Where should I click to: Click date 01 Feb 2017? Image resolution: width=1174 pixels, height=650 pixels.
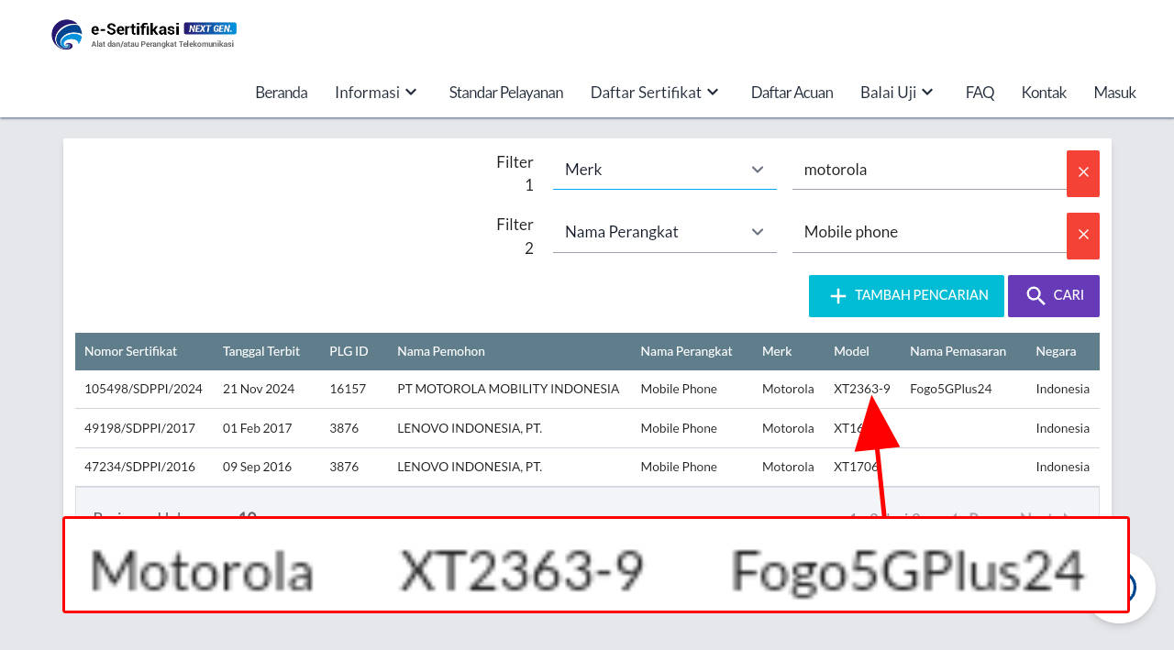click(x=257, y=428)
